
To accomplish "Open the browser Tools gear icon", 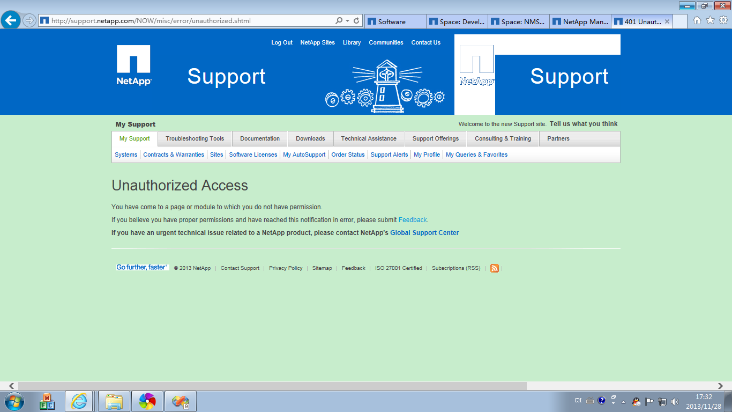I will pyautogui.click(x=723, y=20).
